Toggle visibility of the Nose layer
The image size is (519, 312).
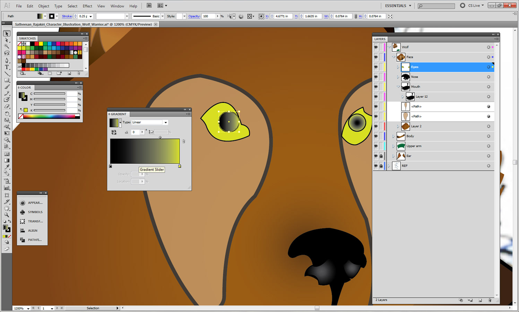[376, 77]
